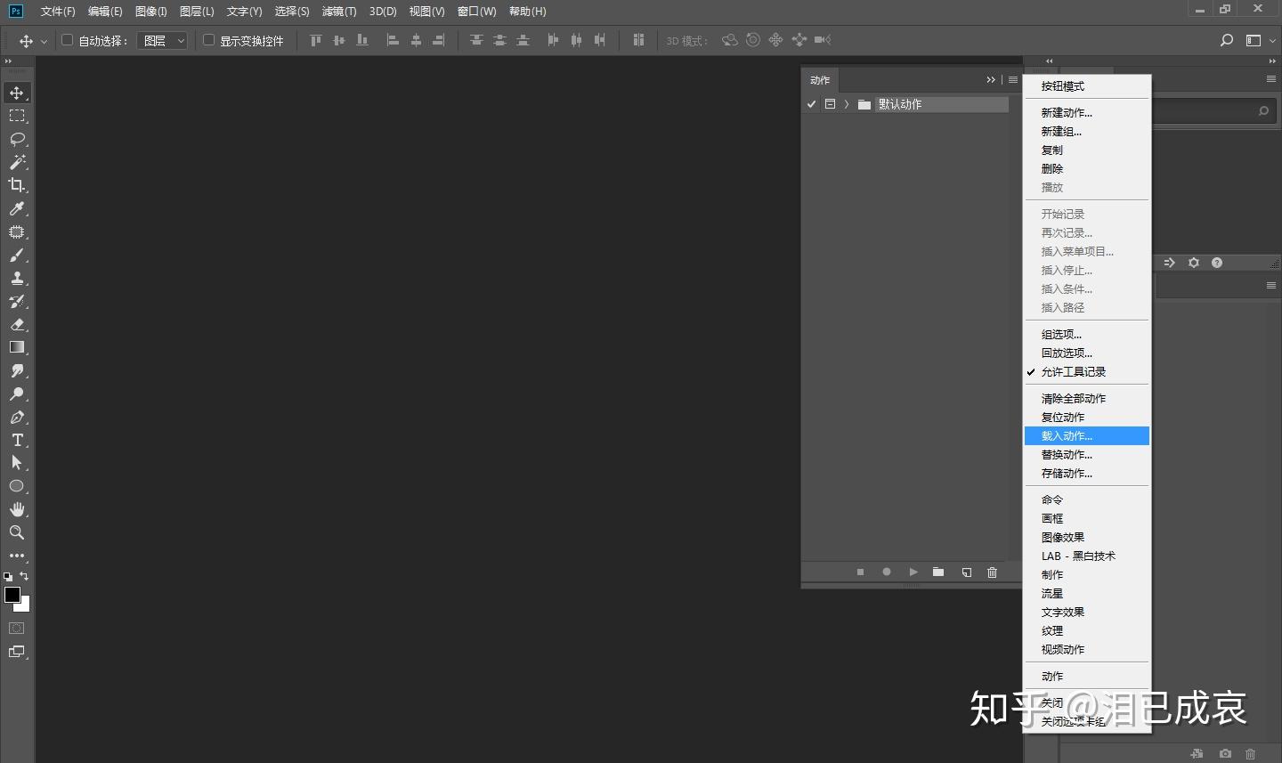The height and width of the screenshot is (763, 1282).
Task: Select the Path Selection tool
Action: 17,463
